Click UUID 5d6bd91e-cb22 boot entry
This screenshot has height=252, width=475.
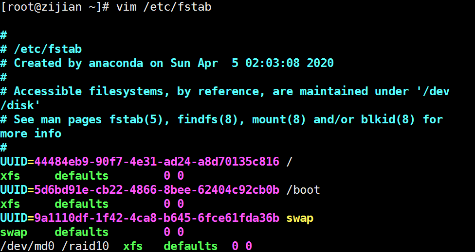pyautogui.click(x=139, y=190)
